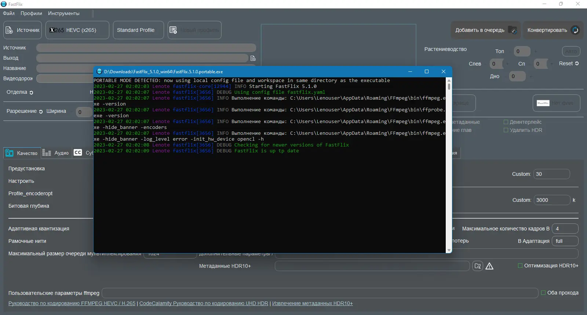This screenshot has height=315, width=587.
Task: Click the console scrollbar down arrow
Action: [449, 250]
